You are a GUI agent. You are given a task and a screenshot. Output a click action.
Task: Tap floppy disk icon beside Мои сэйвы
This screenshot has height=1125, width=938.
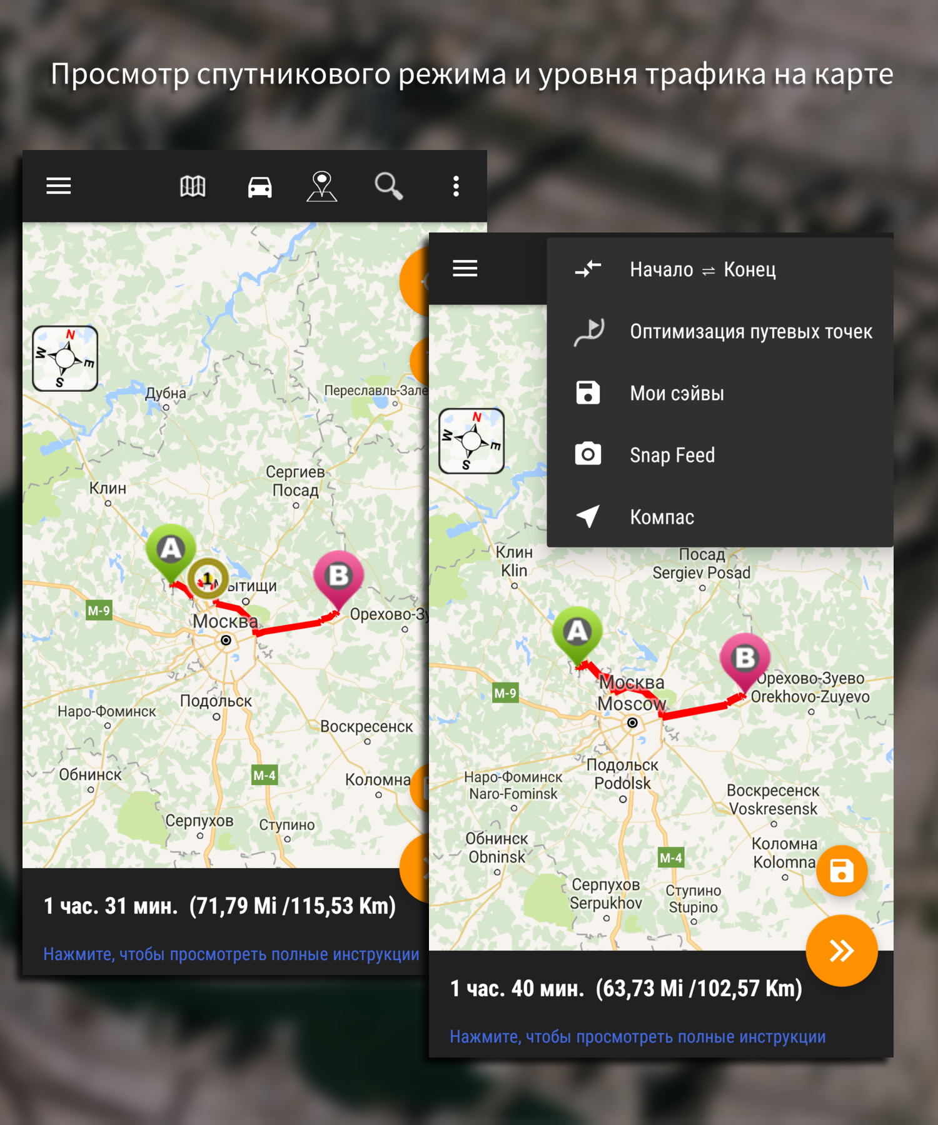pos(588,393)
